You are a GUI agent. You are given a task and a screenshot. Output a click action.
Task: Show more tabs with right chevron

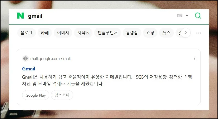186,33
